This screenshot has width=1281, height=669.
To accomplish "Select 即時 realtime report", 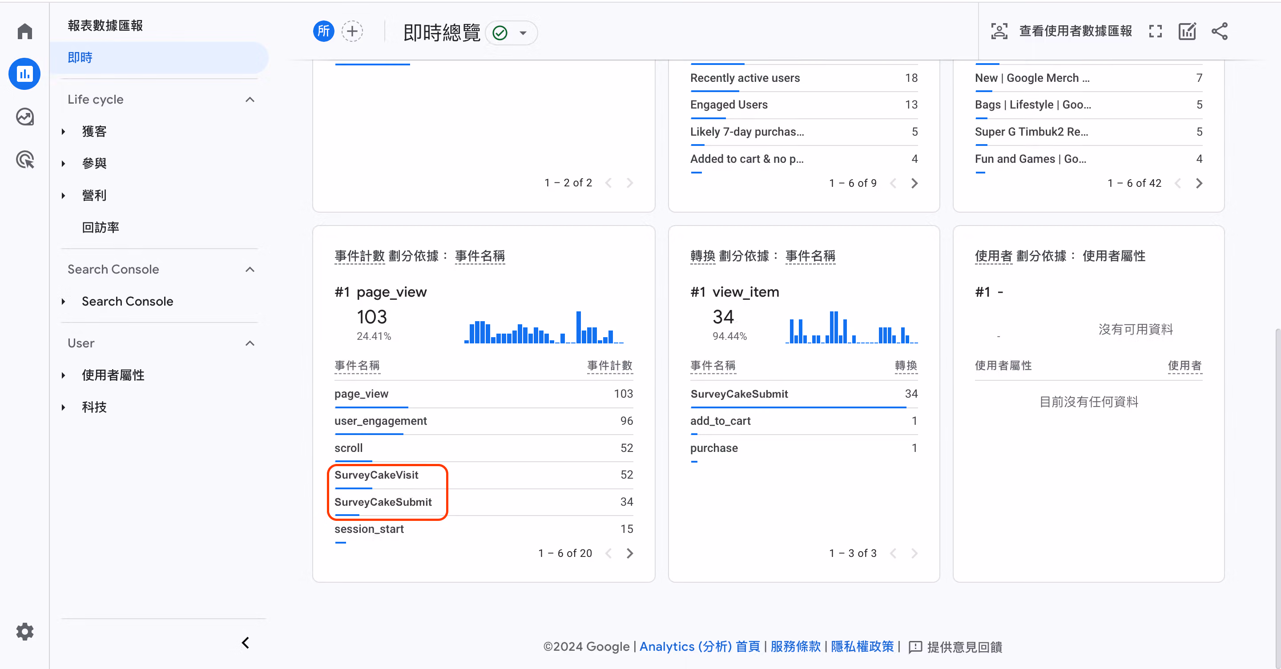I will point(159,58).
